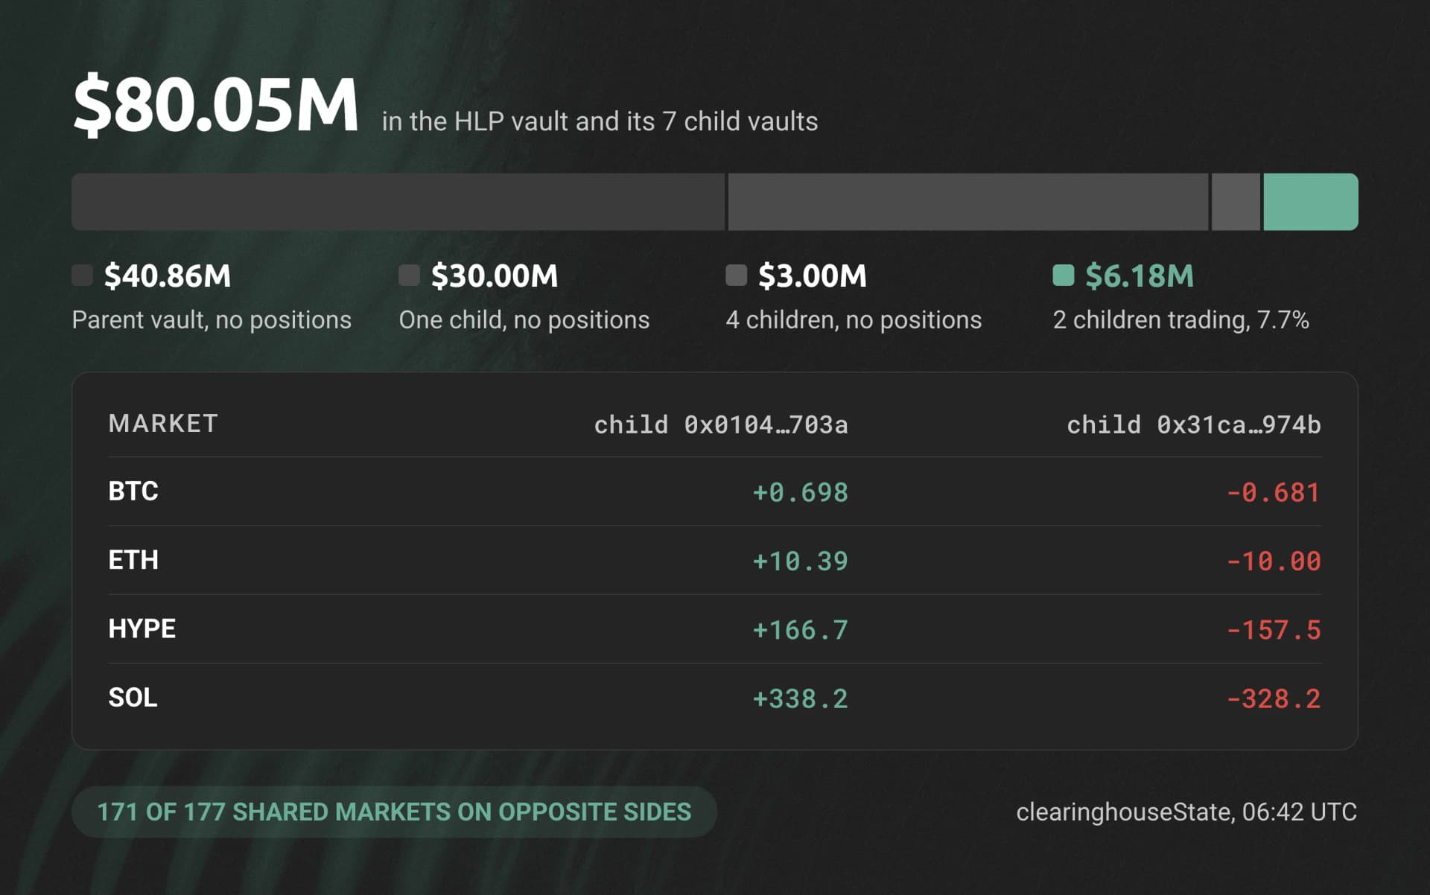
Task: Select the ETH market row label
Action: [x=133, y=560]
